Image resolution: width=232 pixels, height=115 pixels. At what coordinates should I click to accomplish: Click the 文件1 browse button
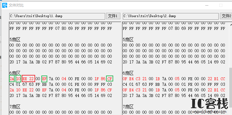click(x=113, y=16)
